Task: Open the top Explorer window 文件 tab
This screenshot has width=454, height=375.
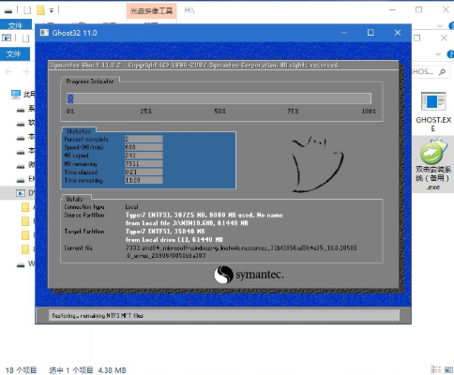Action: pos(16,25)
